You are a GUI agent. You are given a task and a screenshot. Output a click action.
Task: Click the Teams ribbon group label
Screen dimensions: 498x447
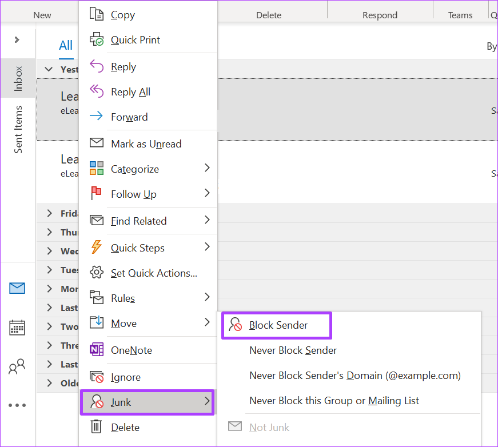pos(460,15)
